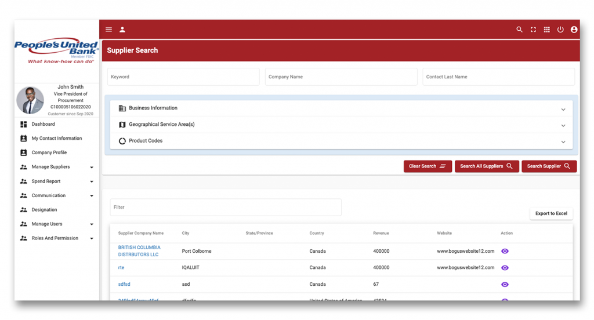Select Company Profile in the sidebar
This screenshot has width=594, height=320.
(x=49, y=152)
